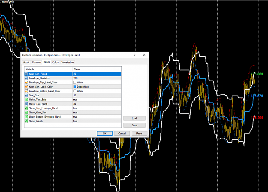Click the red 136.290 bottom price label
This screenshot has height=192, width=268.
point(257,118)
